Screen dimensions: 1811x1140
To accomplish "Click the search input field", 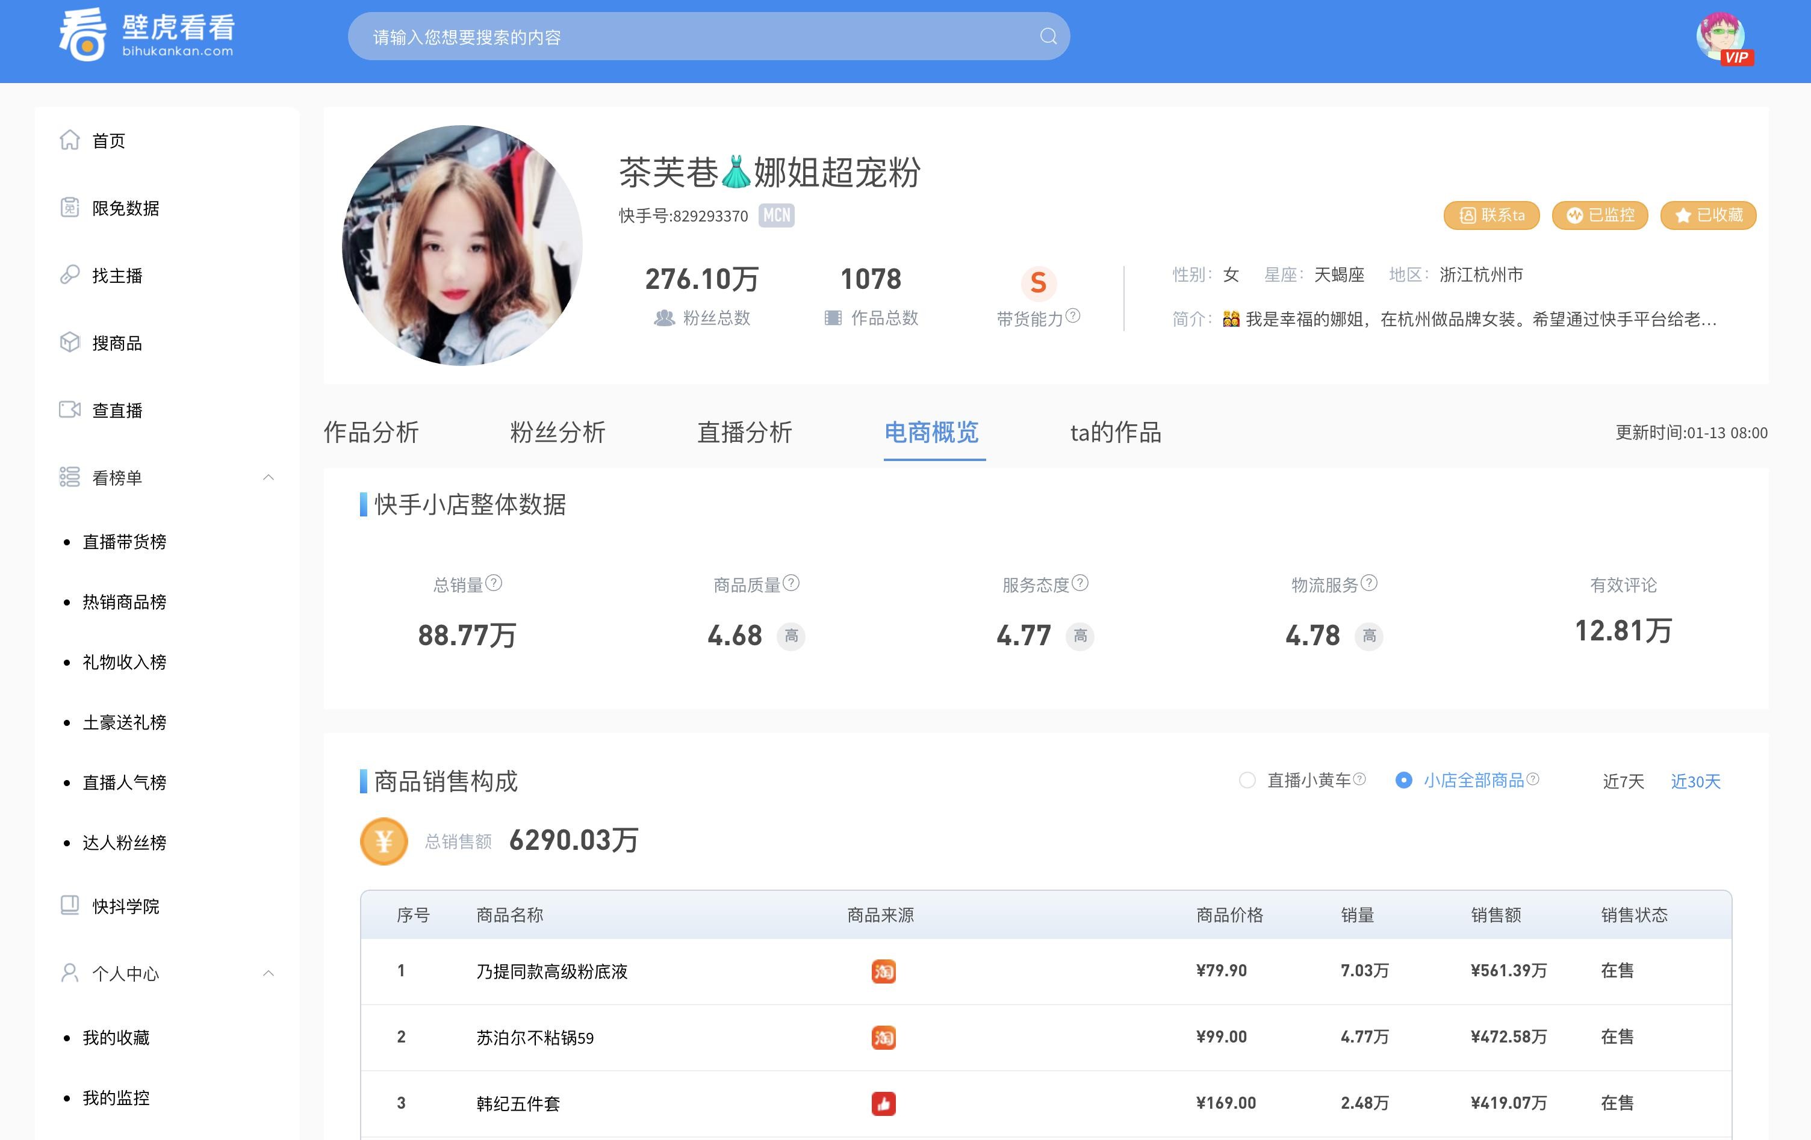I will (x=692, y=37).
